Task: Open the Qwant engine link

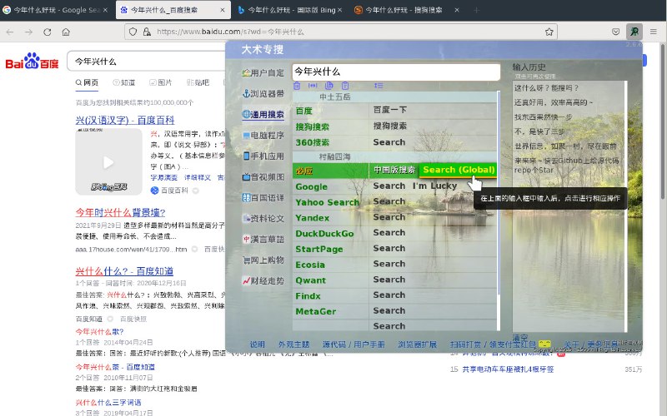Action: click(310, 280)
